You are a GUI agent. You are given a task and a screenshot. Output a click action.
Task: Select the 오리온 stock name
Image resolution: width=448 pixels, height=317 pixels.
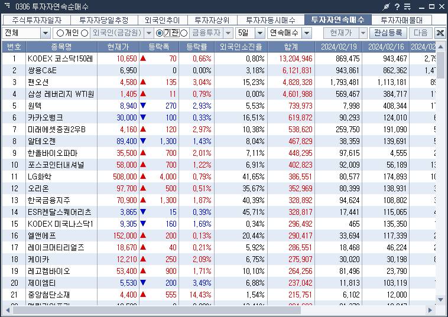pyautogui.click(x=38, y=188)
